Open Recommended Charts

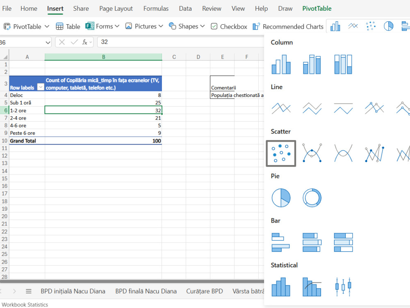(288, 26)
